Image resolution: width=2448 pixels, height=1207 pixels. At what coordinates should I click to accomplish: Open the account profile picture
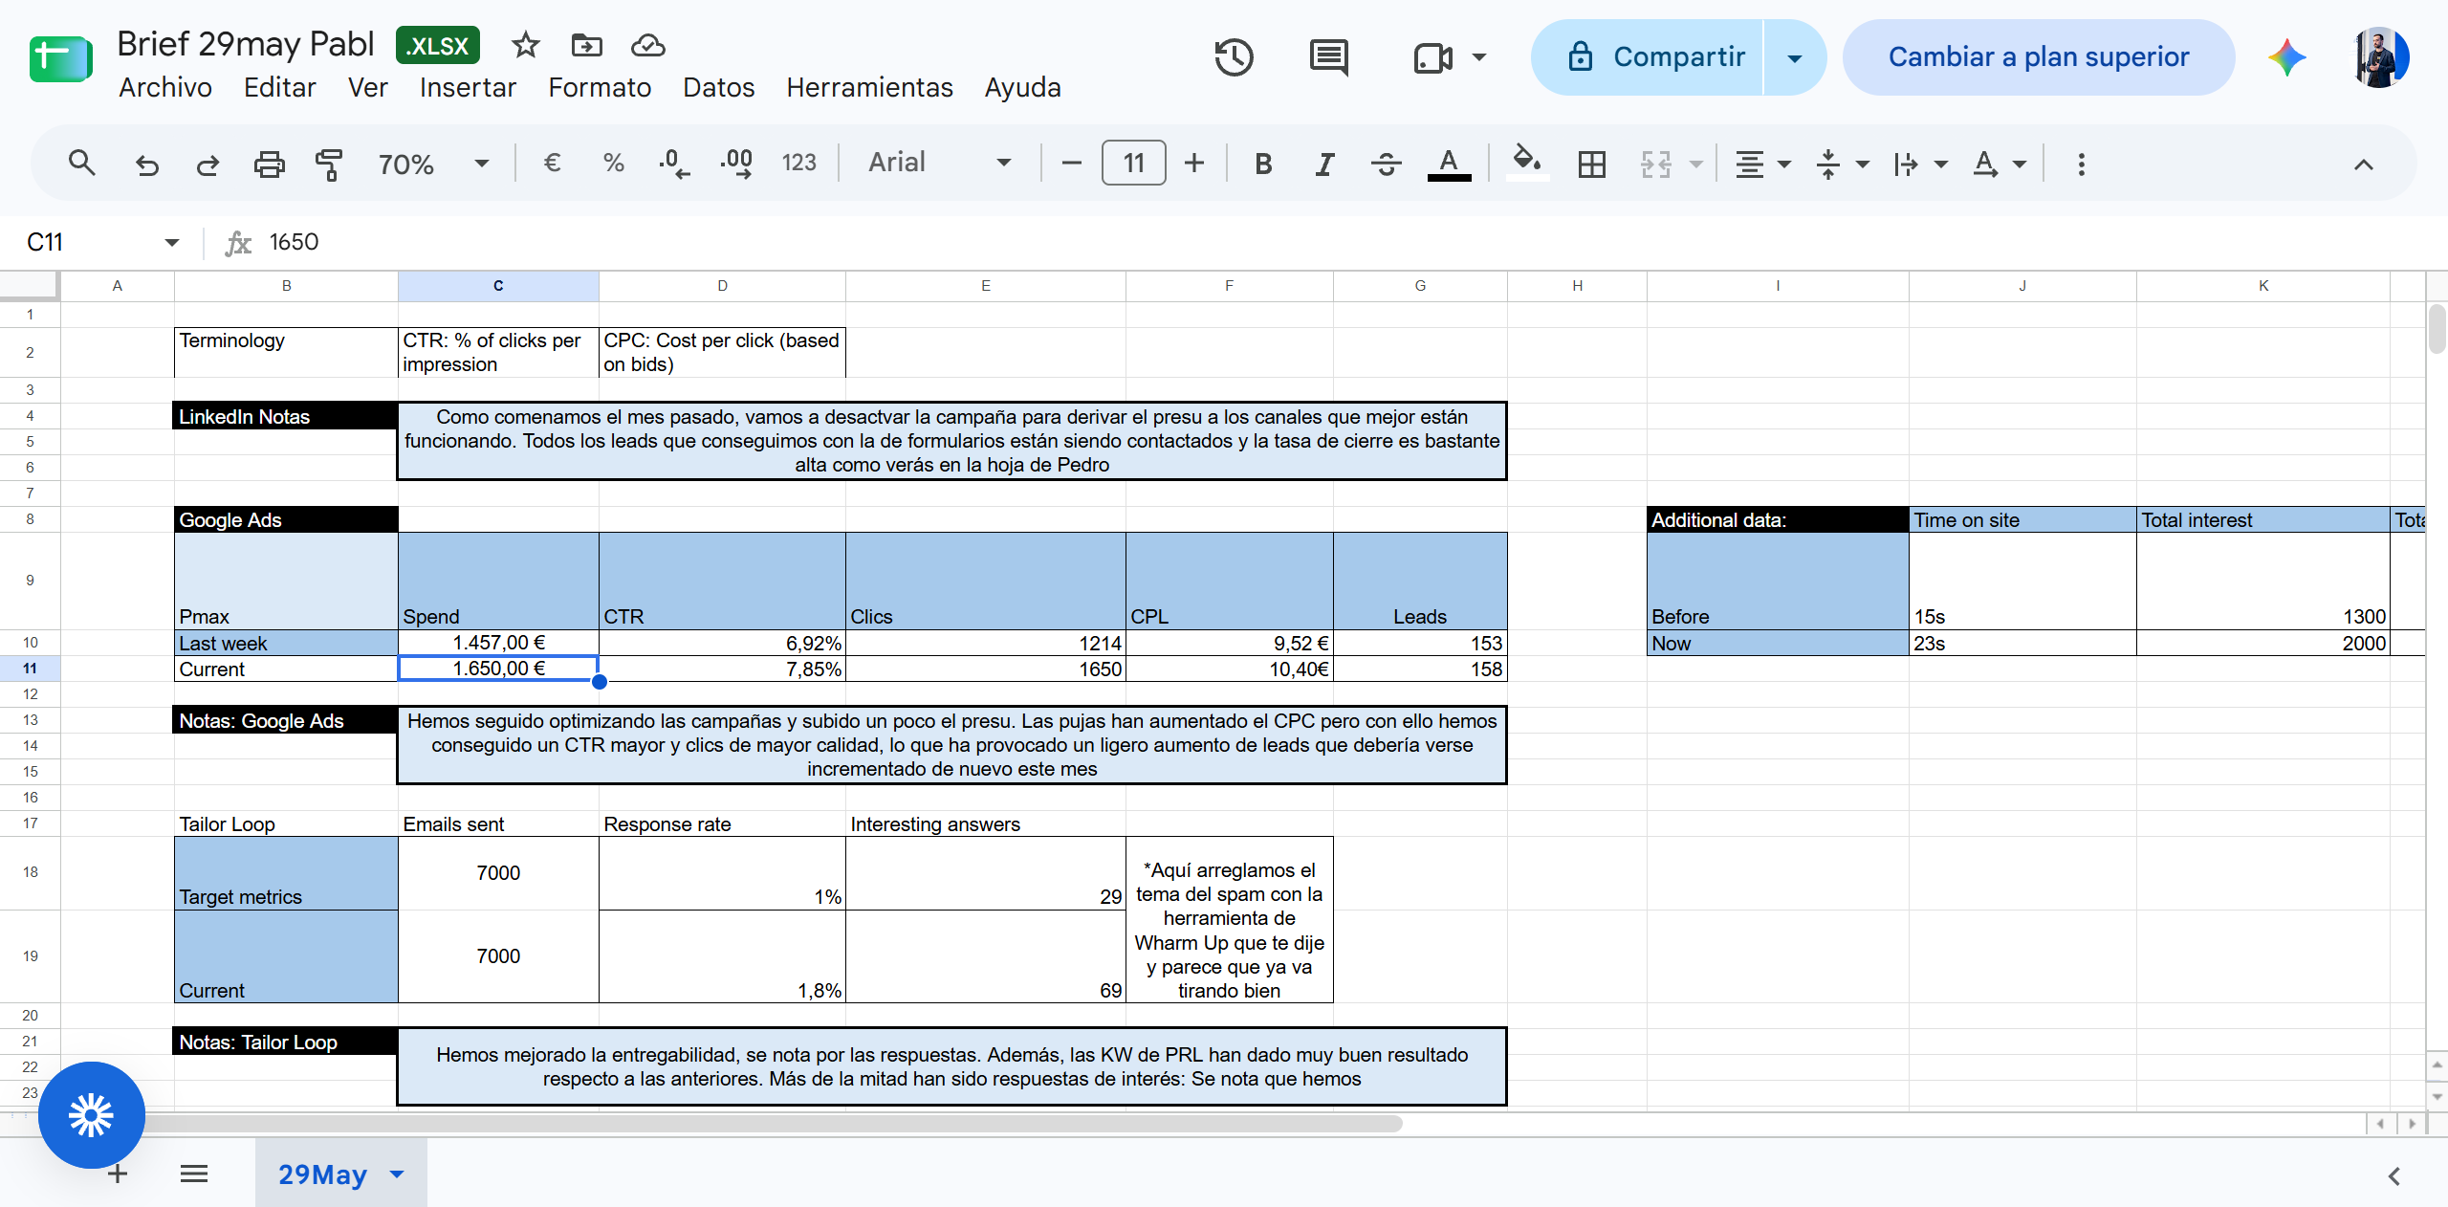pyautogui.click(x=2379, y=57)
